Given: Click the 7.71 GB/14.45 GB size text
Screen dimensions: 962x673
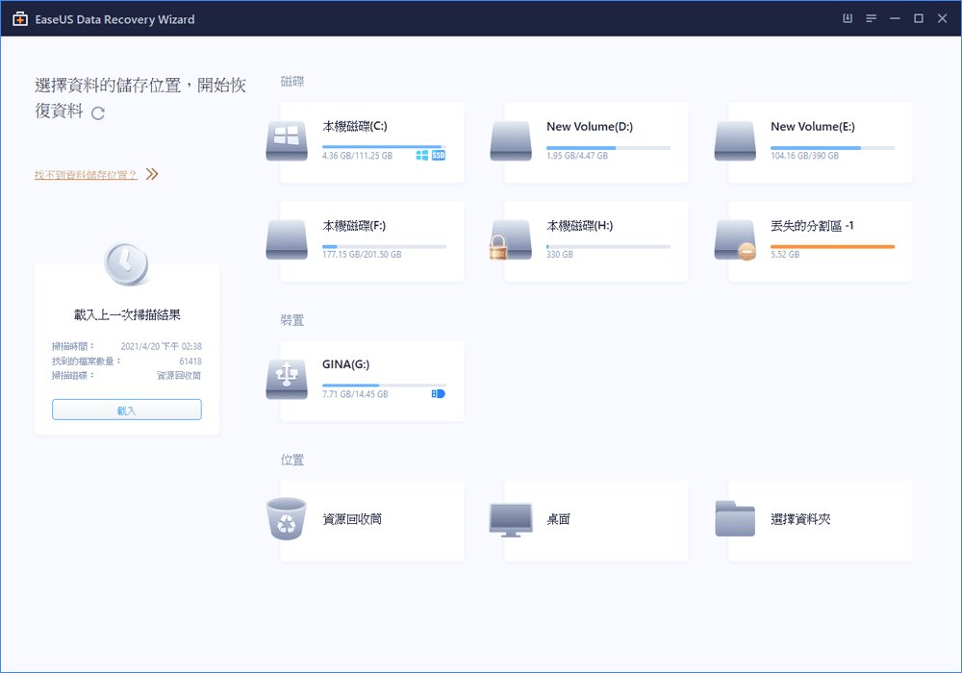Looking at the screenshot, I should pyautogui.click(x=355, y=394).
